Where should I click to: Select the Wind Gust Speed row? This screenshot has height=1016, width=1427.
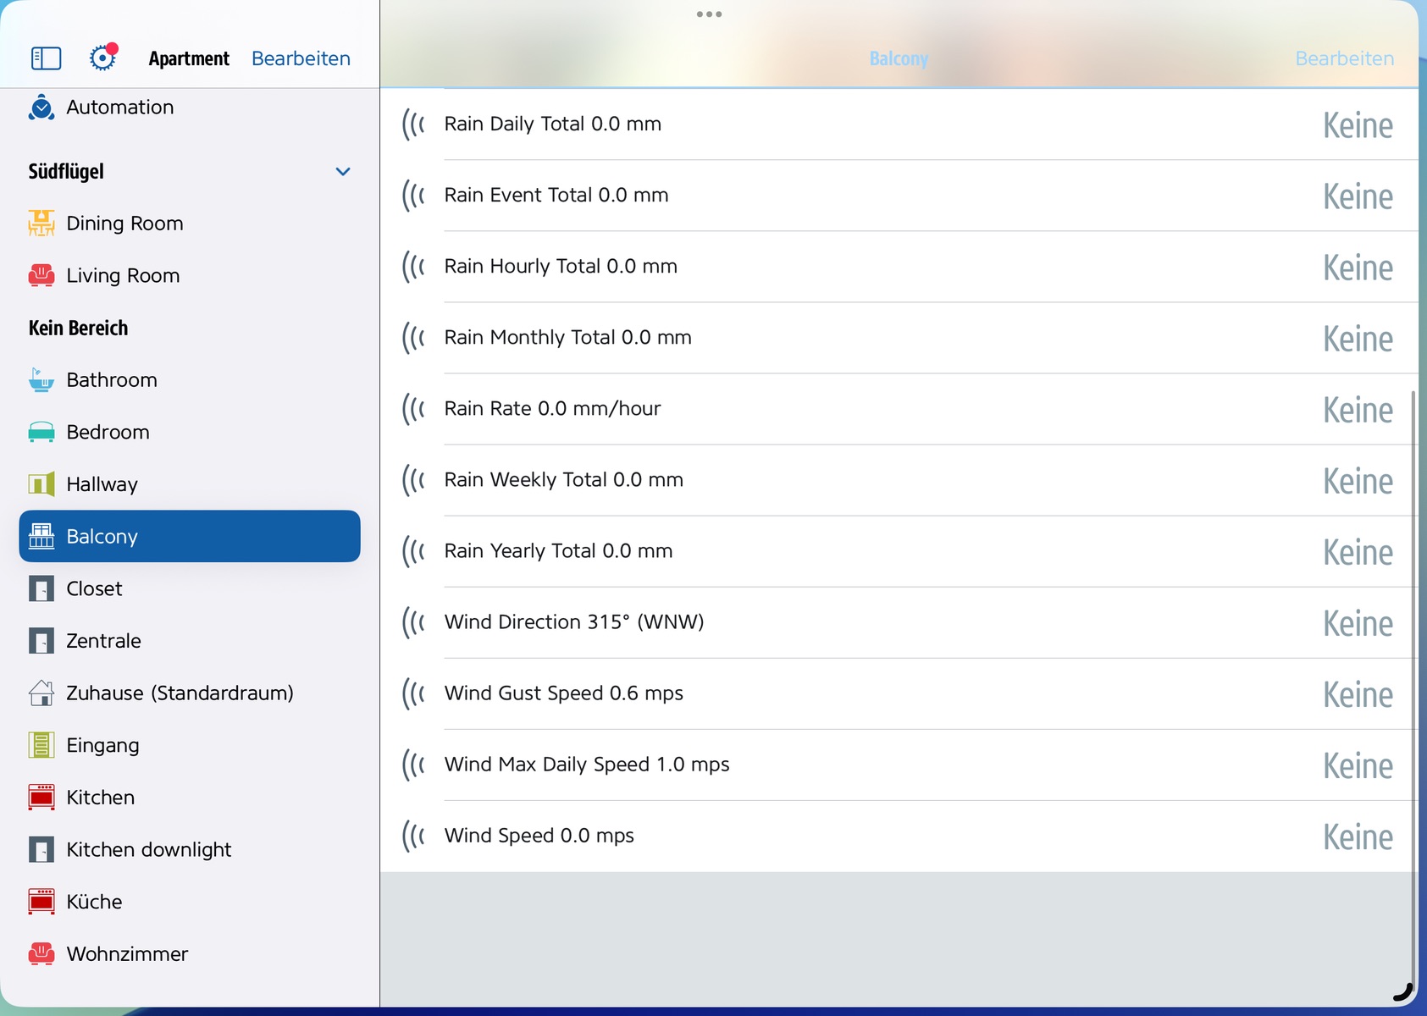(x=847, y=693)
